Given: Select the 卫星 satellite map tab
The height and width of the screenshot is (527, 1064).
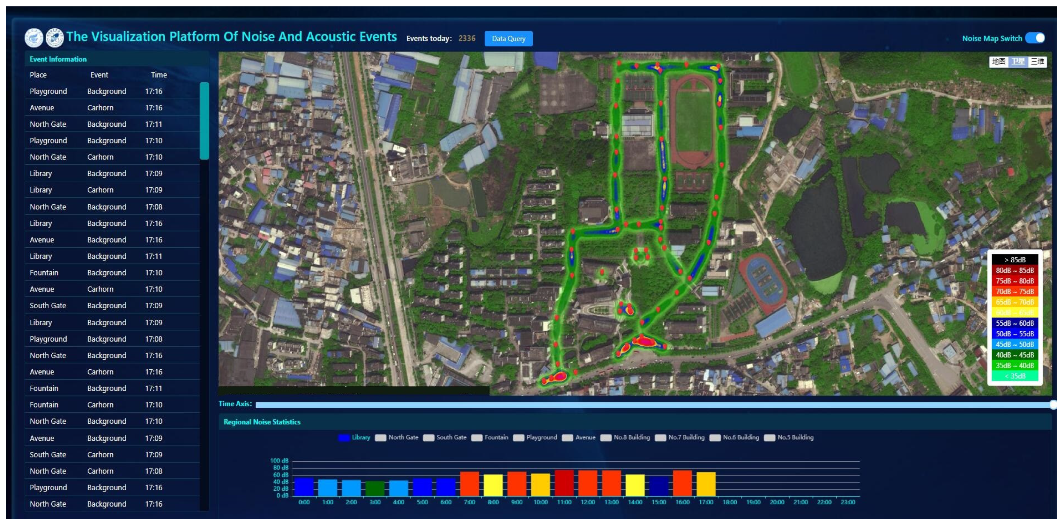Looking at the screenshot, I should point(1018,62).
